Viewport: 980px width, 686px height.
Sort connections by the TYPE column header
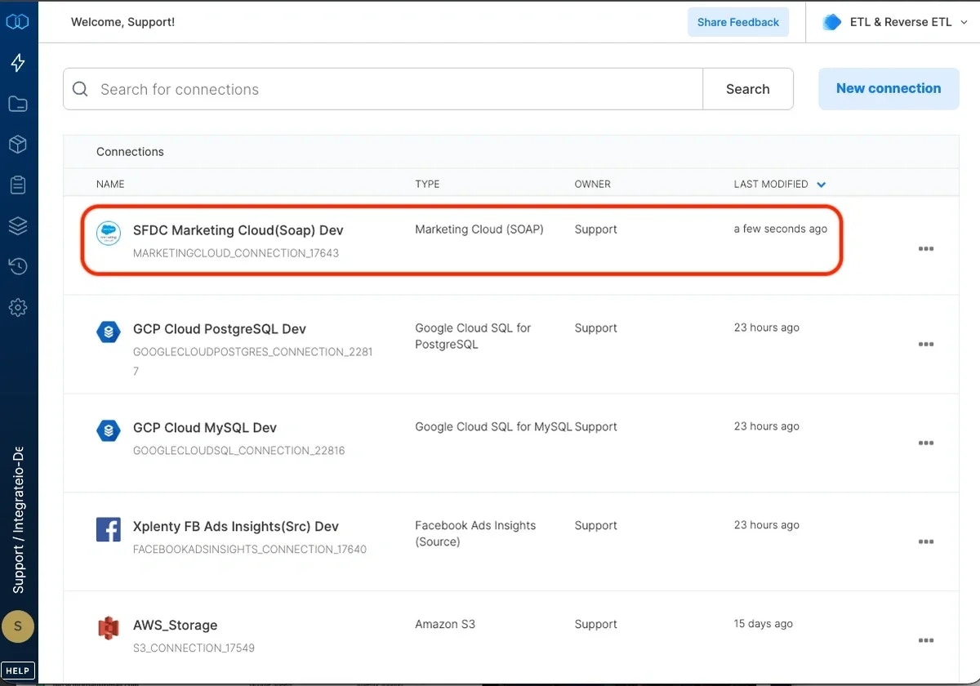click(427, 184)
